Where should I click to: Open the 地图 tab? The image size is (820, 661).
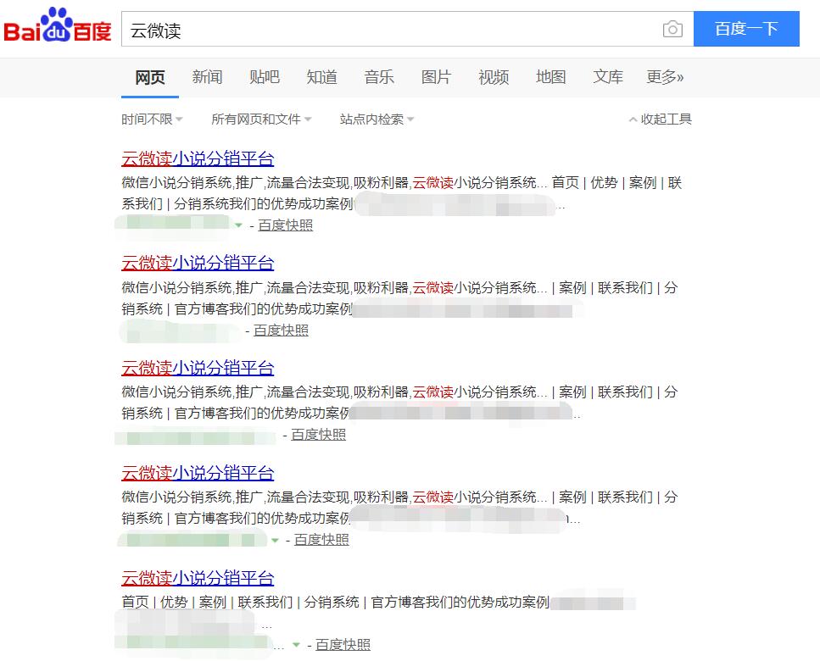coord(550,77)
